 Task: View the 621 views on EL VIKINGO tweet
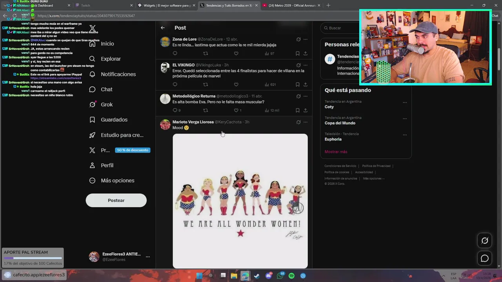tap(270, 84)
